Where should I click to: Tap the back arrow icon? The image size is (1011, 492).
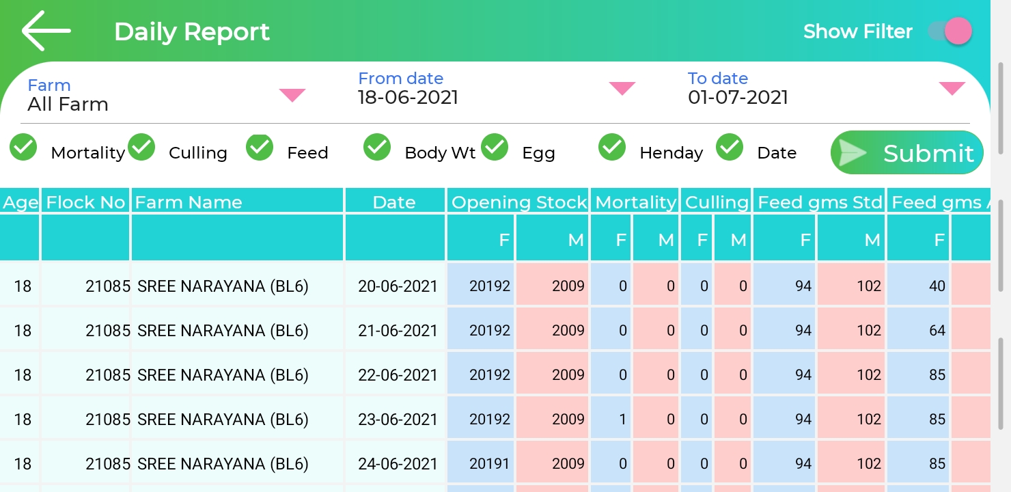click(x=46, y=31)
